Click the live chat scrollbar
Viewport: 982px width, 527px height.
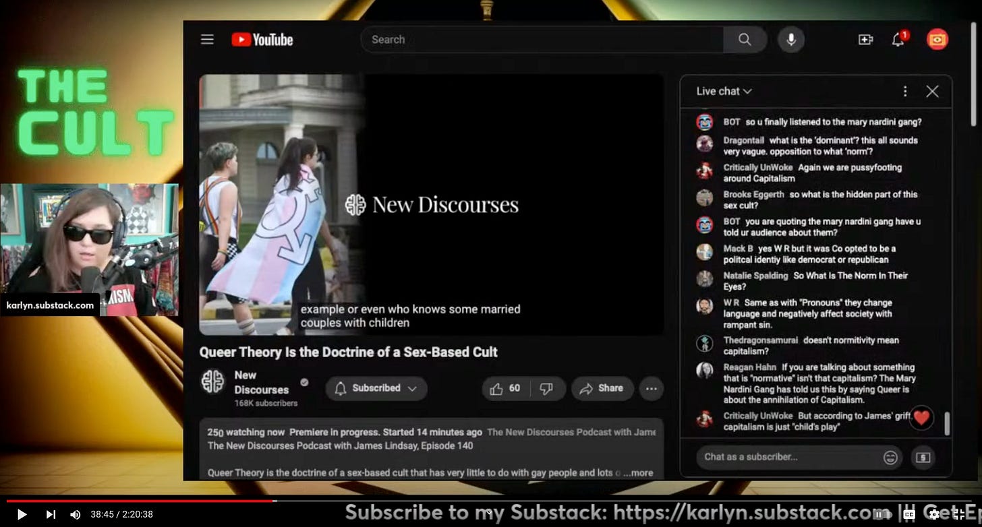tap(947, 424)
